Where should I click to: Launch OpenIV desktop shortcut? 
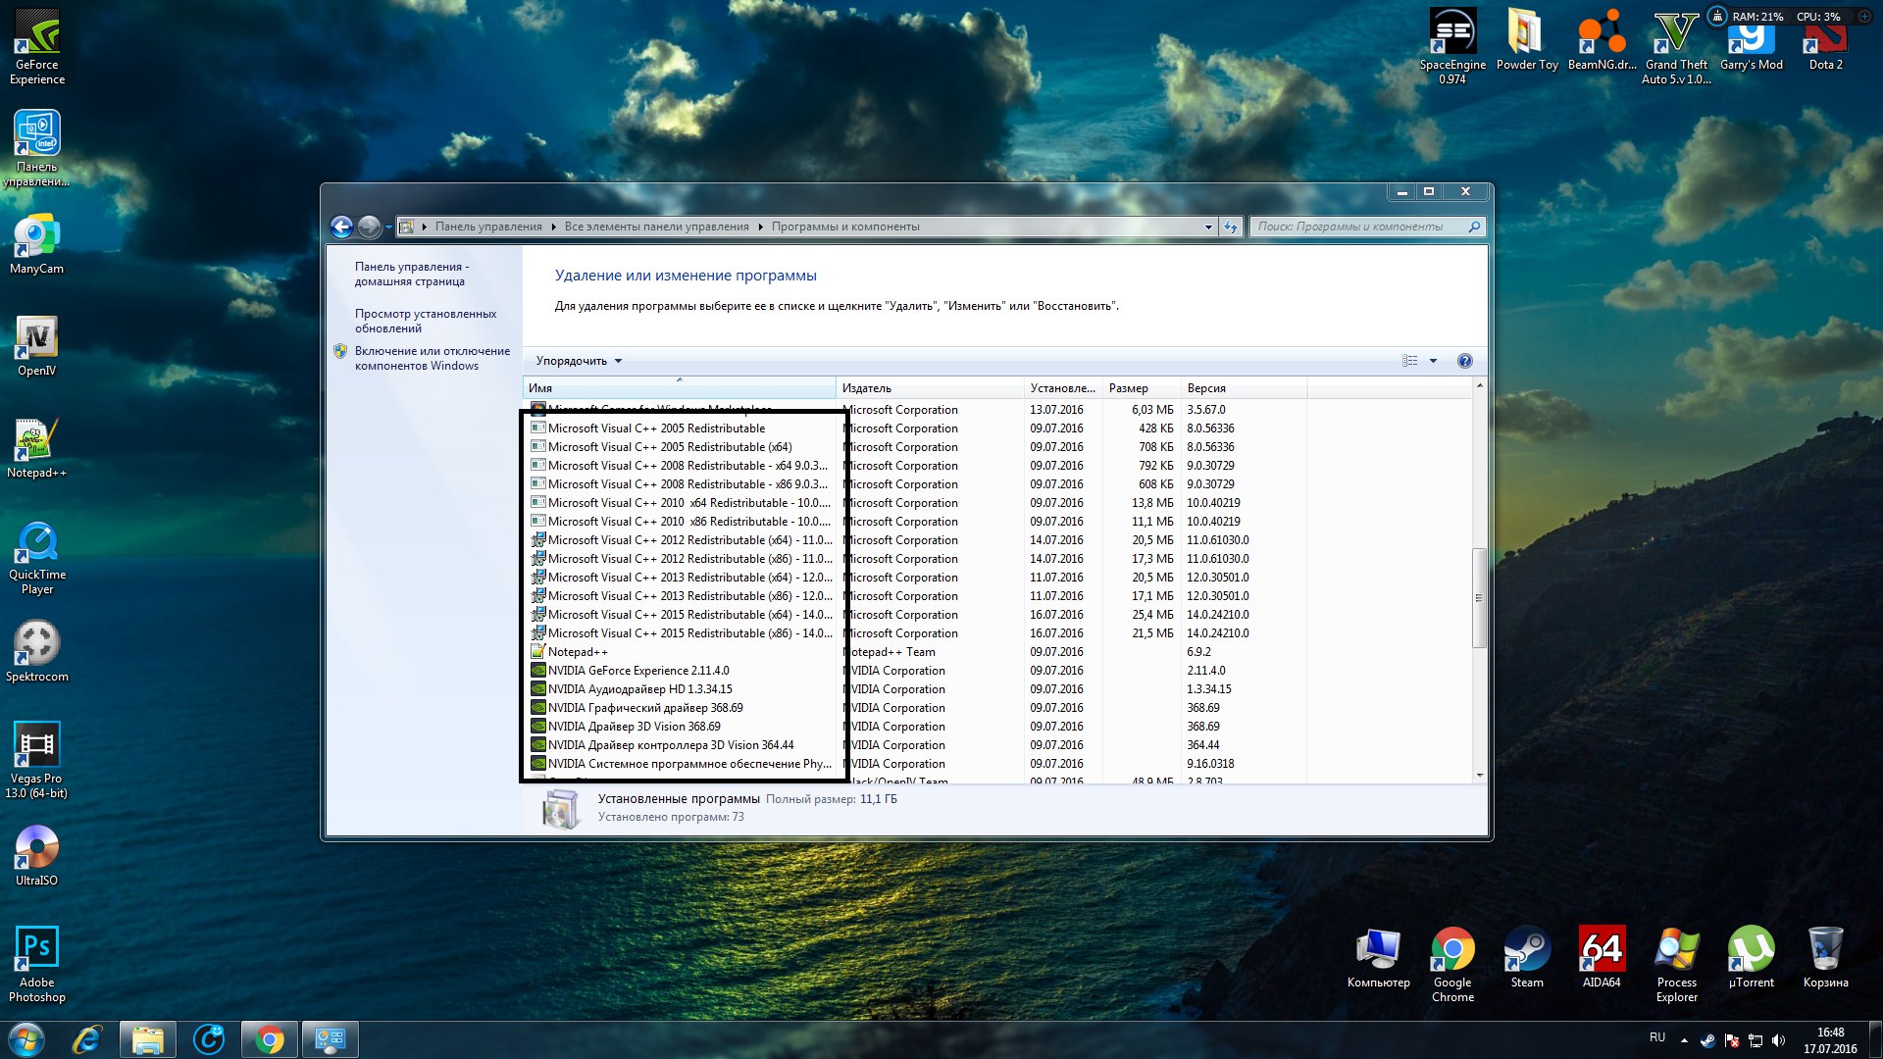click(x=37, y=347)
